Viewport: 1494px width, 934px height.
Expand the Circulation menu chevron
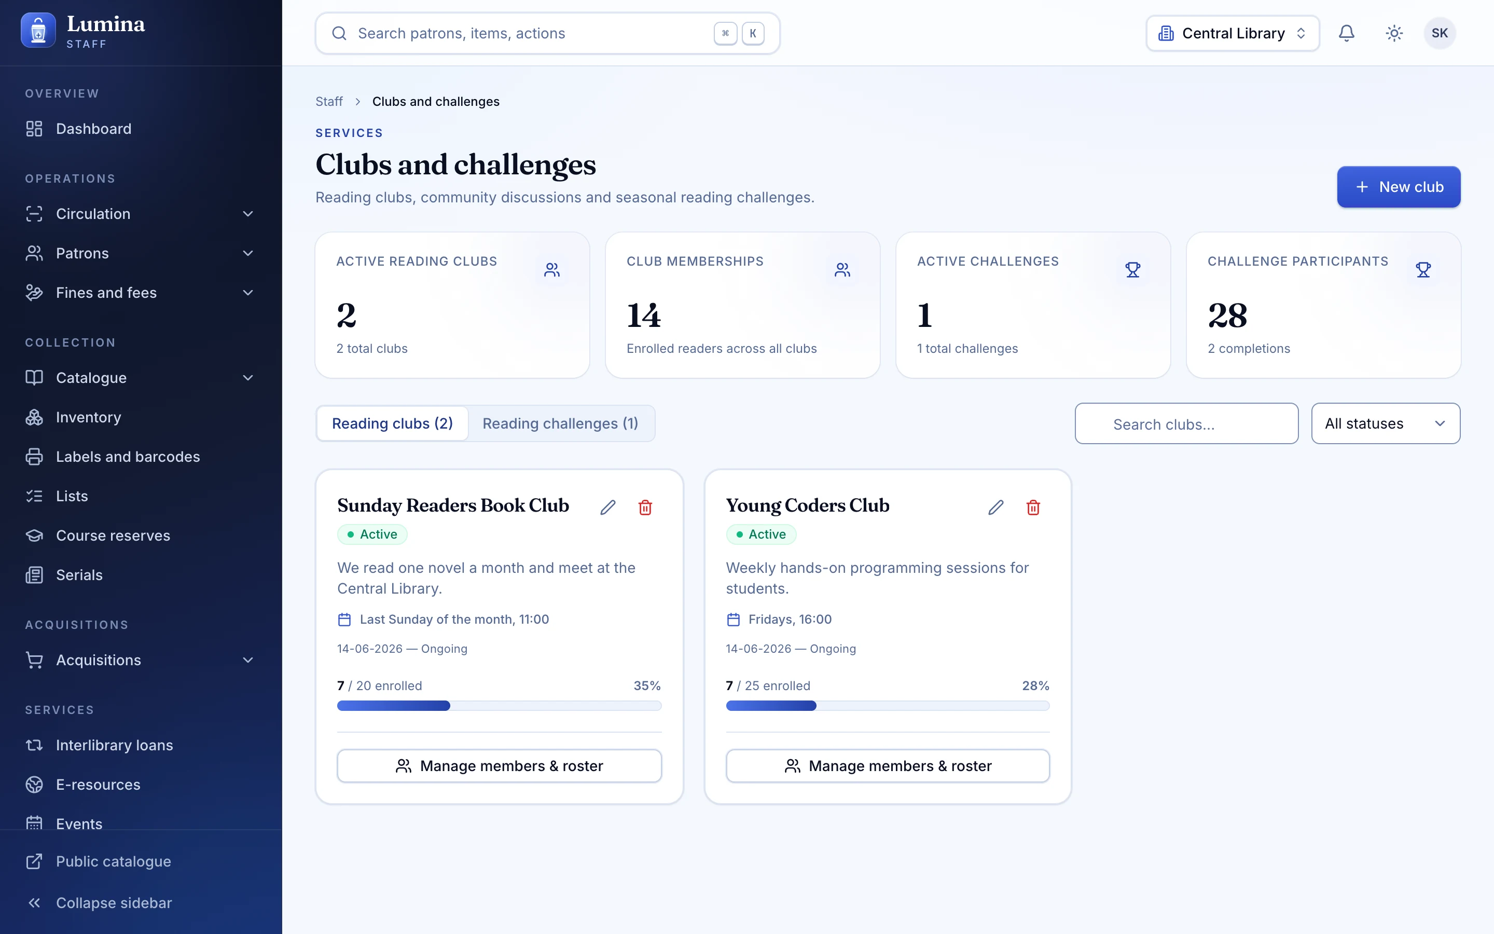248,214
